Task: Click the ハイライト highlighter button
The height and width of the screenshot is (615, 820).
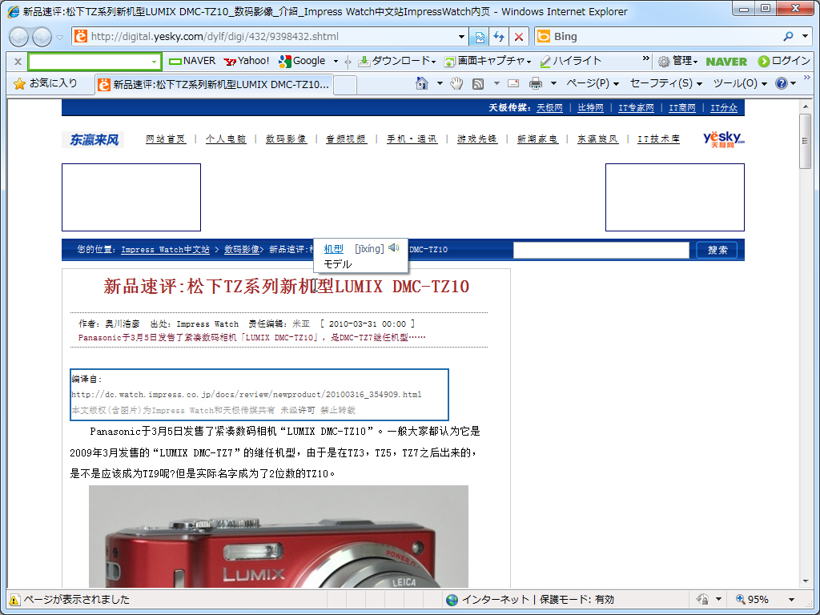Action: (x=571, y=61)
